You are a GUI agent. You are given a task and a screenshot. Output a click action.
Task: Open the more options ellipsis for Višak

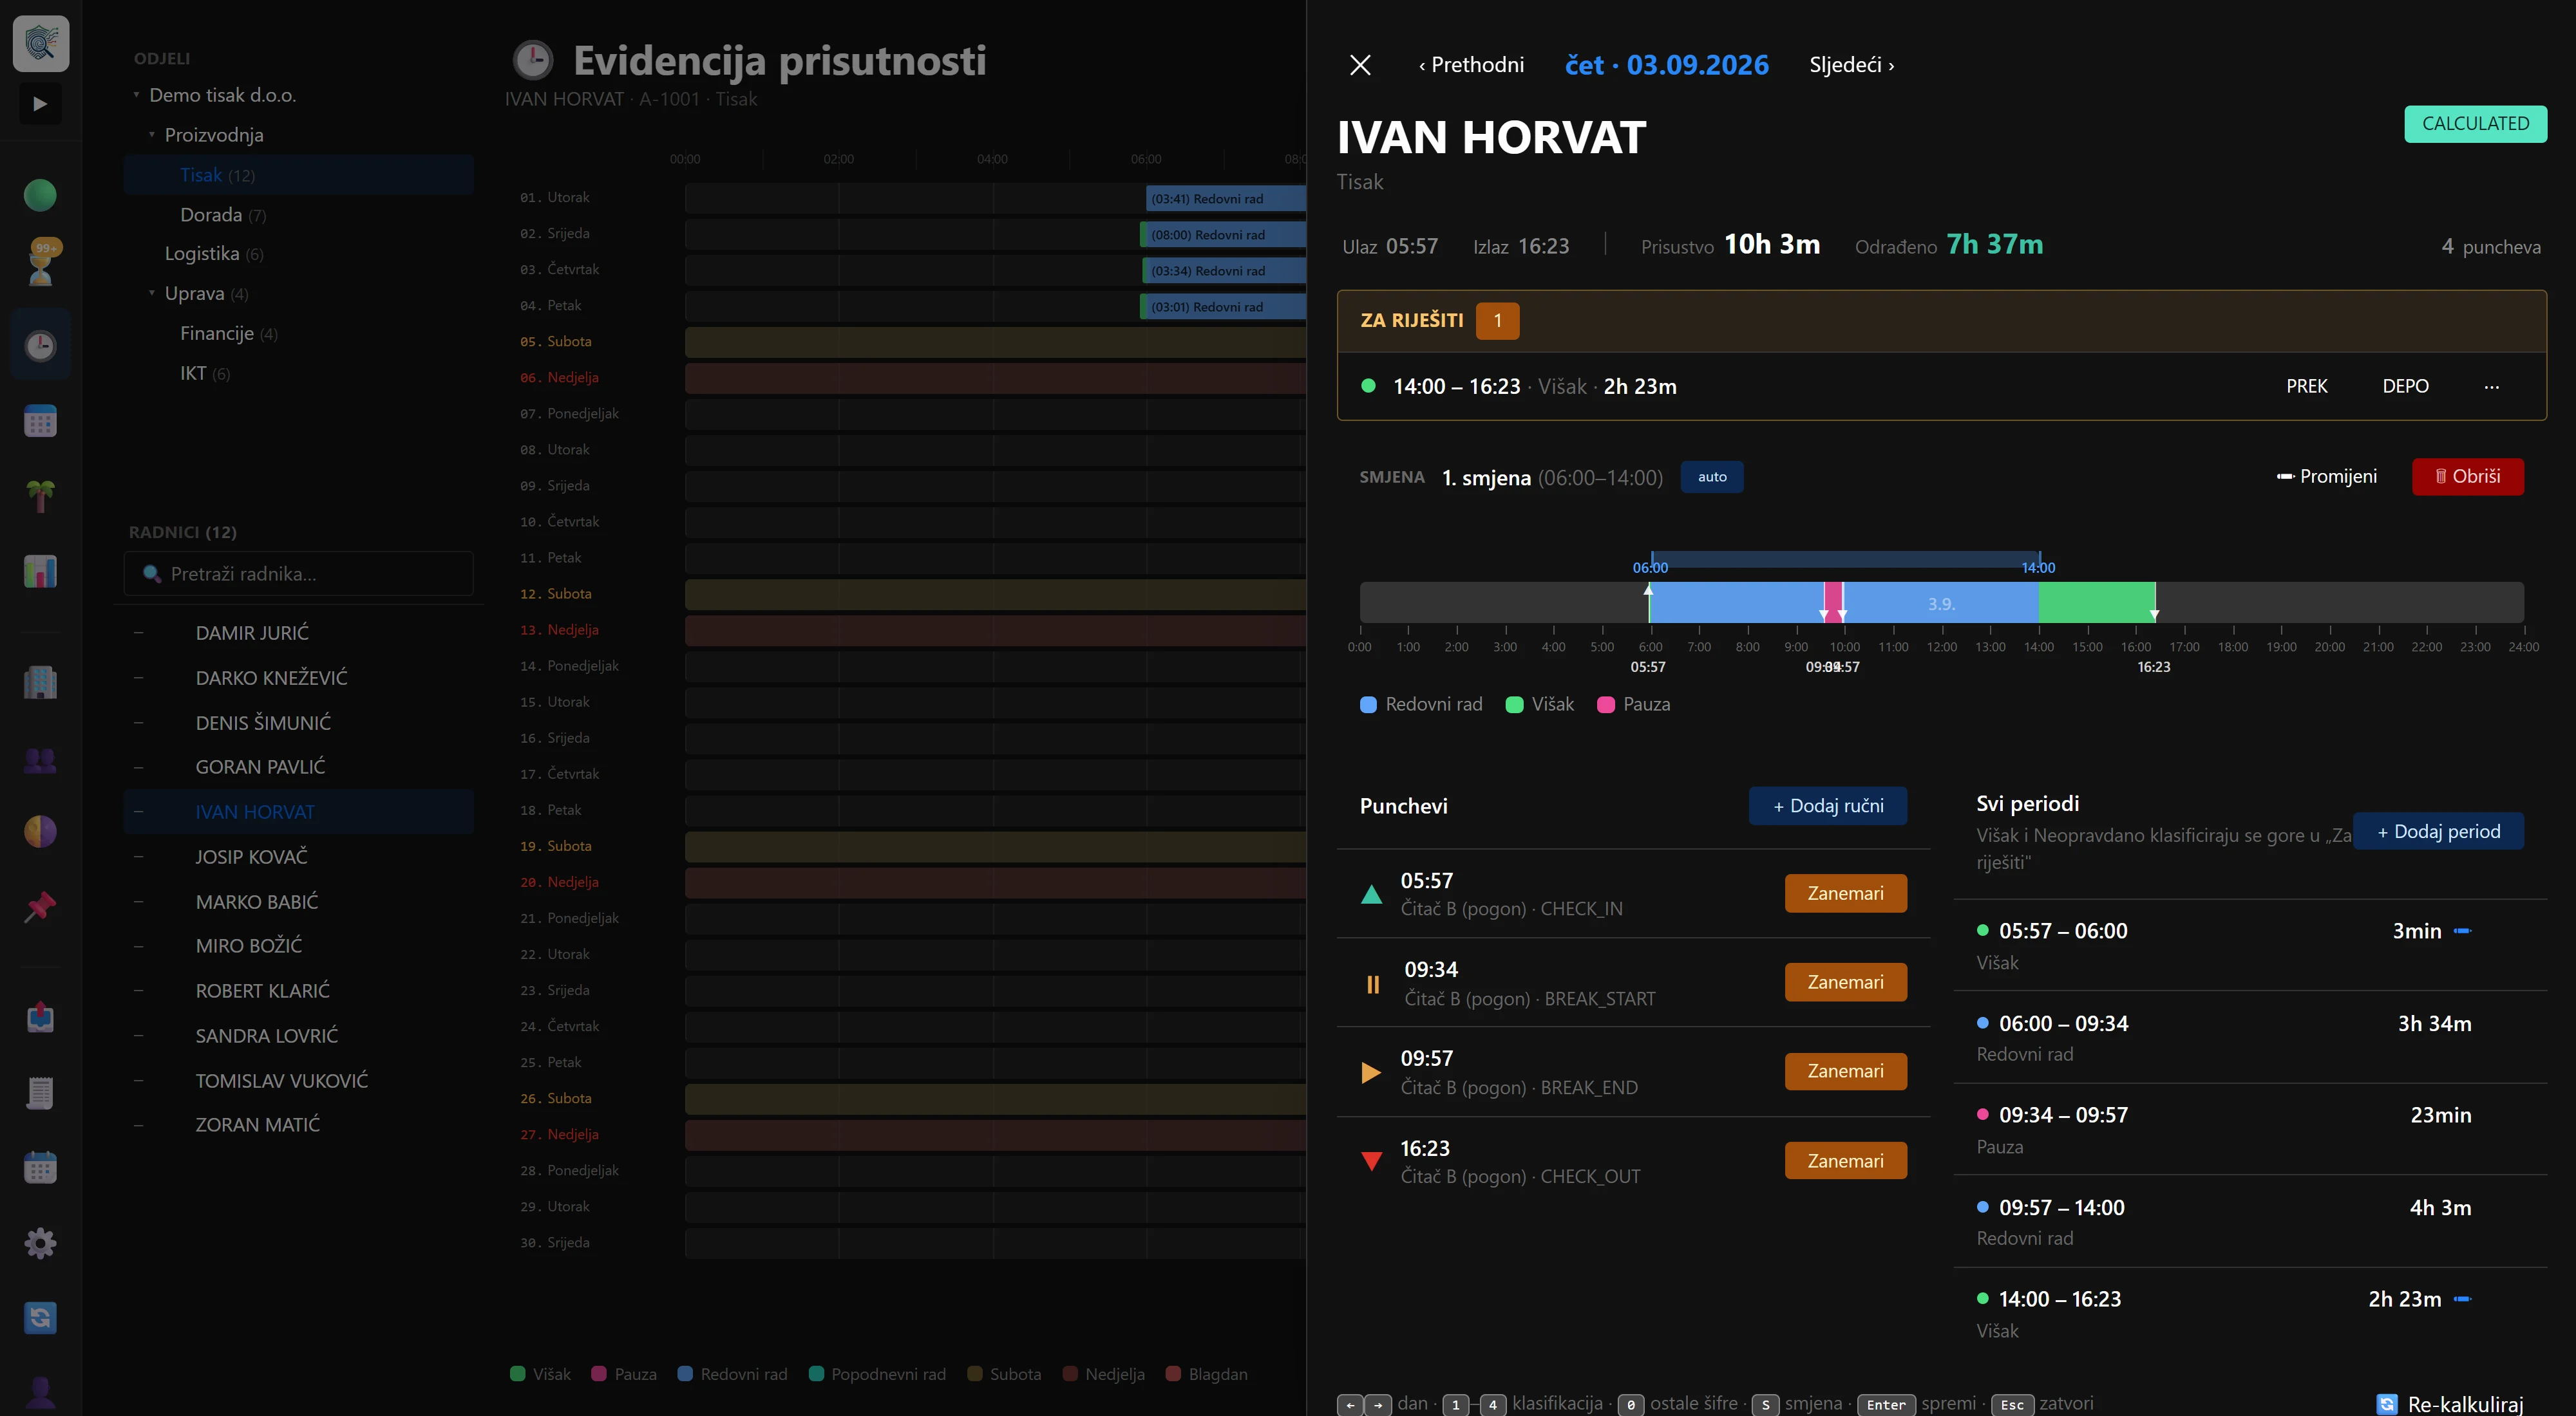2491,386
